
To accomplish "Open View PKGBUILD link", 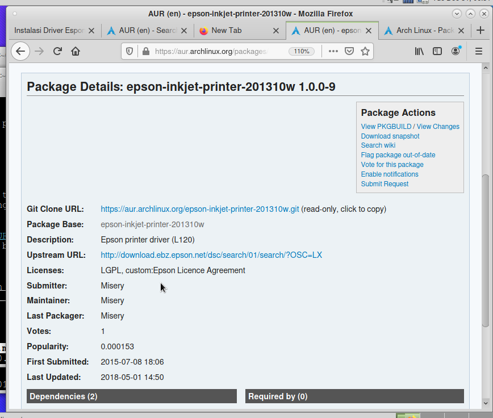I will [386, 127].
